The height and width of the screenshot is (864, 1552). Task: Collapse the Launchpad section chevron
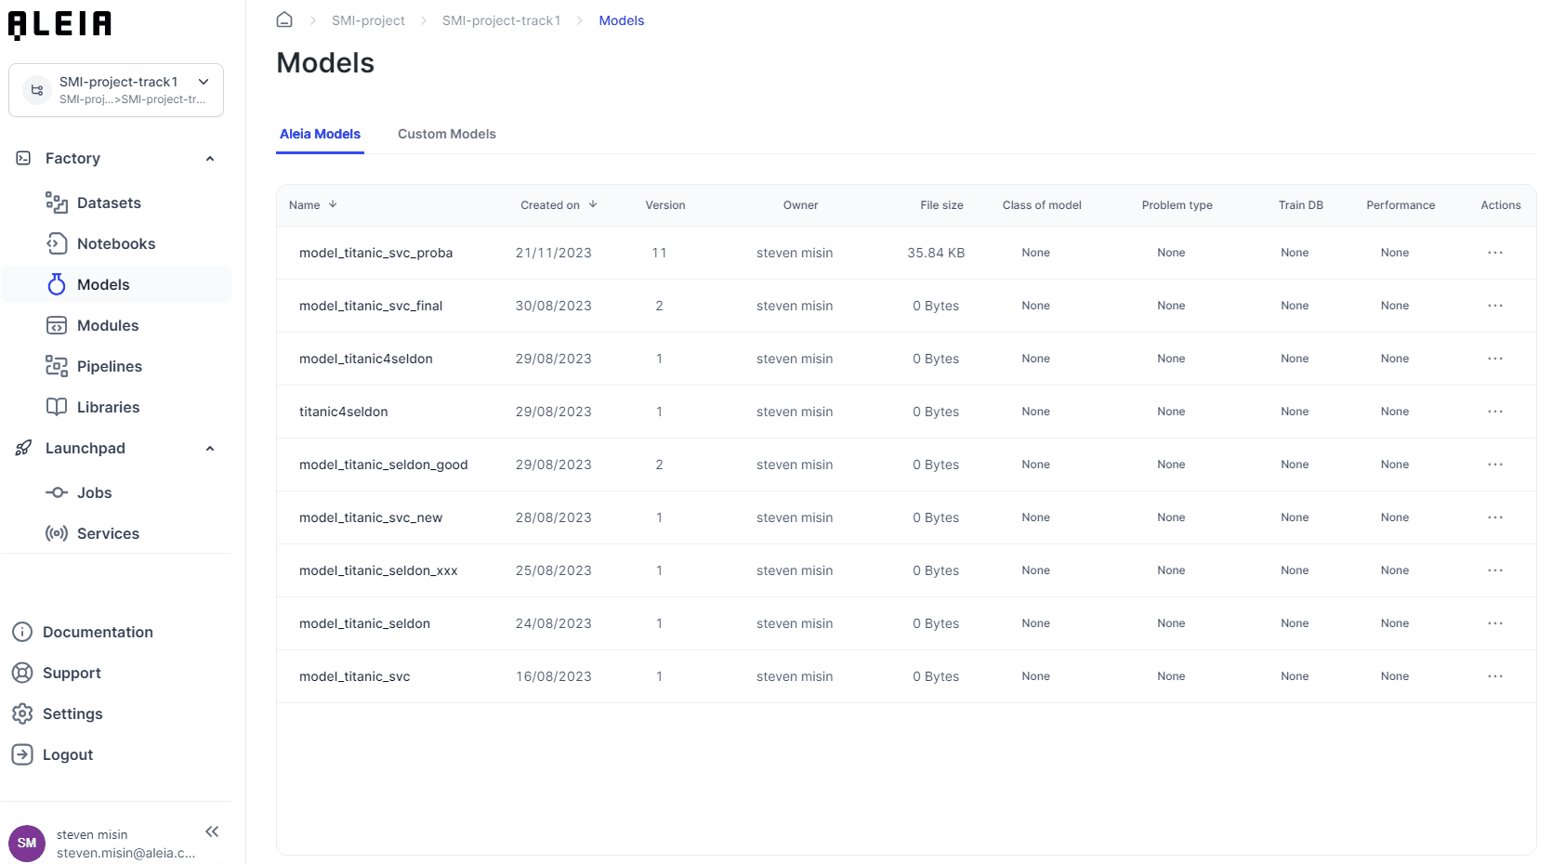point(210,449)
